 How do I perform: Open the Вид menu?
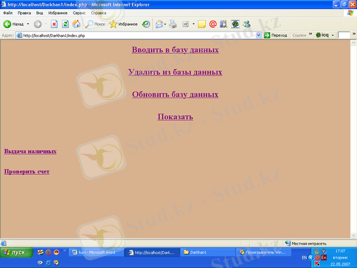point(40,13)
